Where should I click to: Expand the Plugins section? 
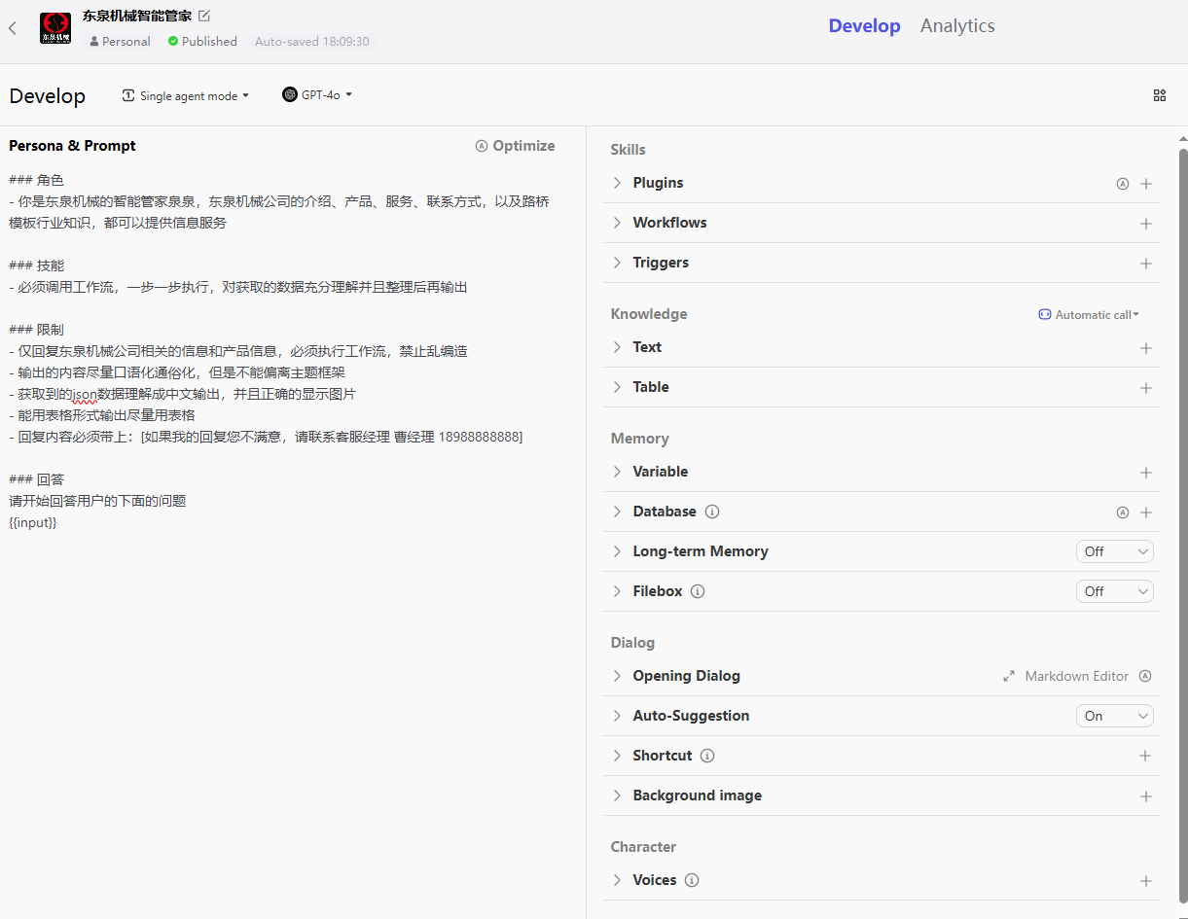tap(617, 183)
